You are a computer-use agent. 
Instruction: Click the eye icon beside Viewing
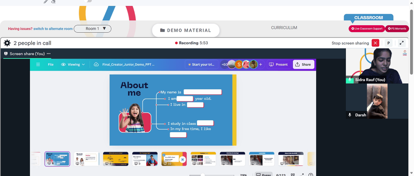[x=63, y=64]
